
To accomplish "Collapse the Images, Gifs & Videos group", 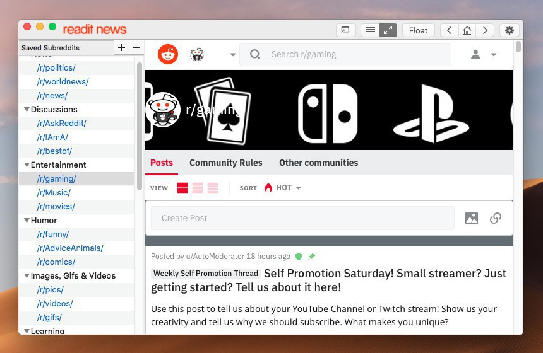I will pos(27,276).
